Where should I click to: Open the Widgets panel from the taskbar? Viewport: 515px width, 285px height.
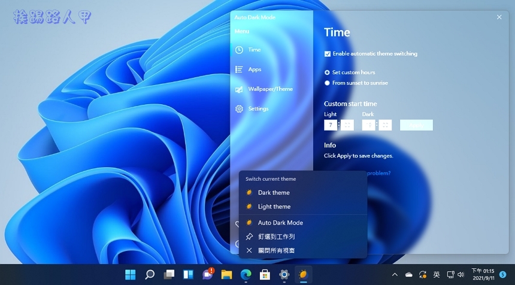coord(188,274)
